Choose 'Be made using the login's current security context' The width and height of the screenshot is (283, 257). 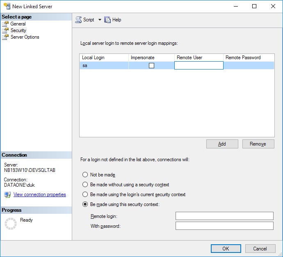point(85,194)
